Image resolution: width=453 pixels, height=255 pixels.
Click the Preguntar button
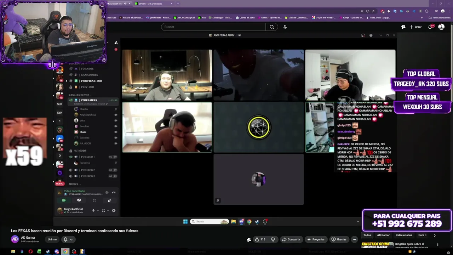pyautogui.click(x=316, y=239)
